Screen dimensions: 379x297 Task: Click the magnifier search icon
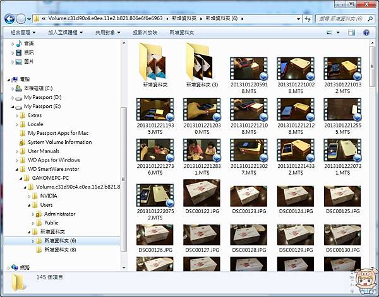(x=370, y=18)
